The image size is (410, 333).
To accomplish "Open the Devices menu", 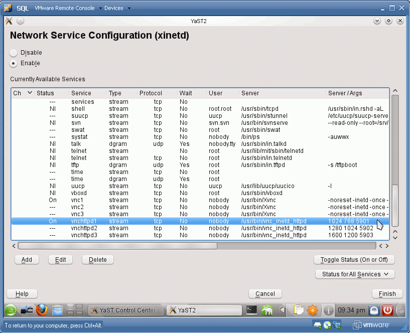I will tap(117, 8).
